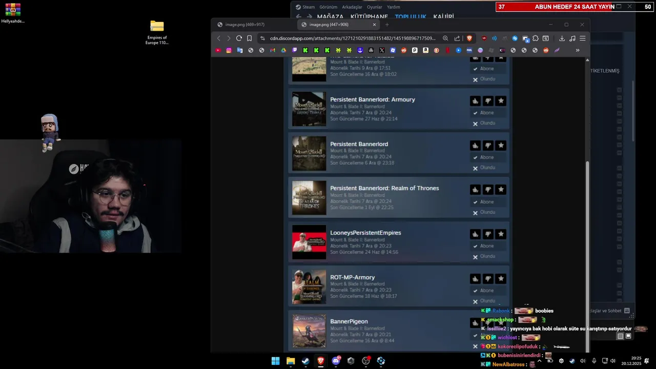
Task: Open the Extensions puzzle icon
Action: 536,38
